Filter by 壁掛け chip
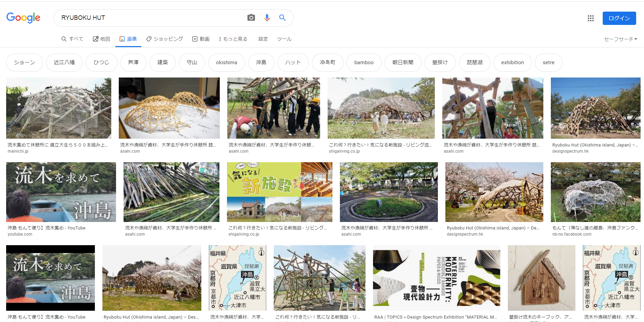Screen dimensions: 644x322 pos(440,62)
